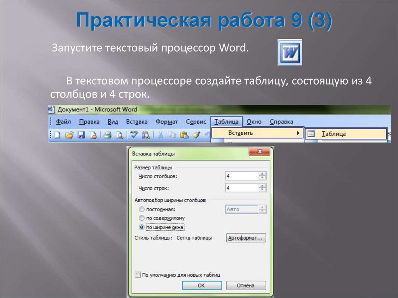Click the Copy icon in the toolbar
Screen dimensions: 398x298
point(172,135)
